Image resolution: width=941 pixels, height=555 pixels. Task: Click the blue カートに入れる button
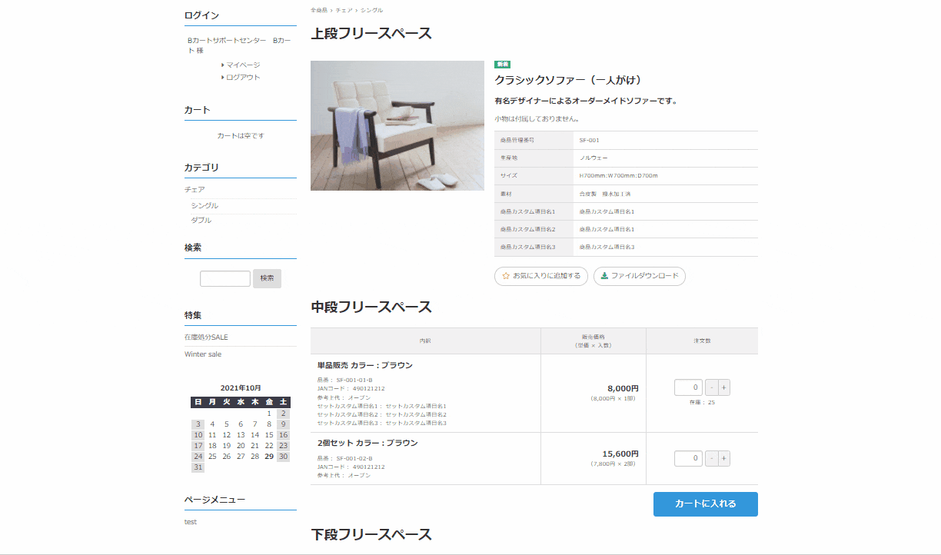706,504
